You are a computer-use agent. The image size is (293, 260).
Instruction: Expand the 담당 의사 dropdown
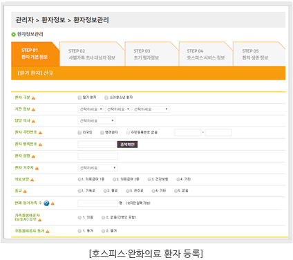click(x=97, y=121)
